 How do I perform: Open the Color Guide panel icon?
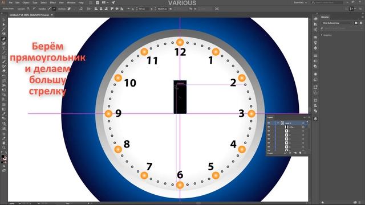coord(315,24)
